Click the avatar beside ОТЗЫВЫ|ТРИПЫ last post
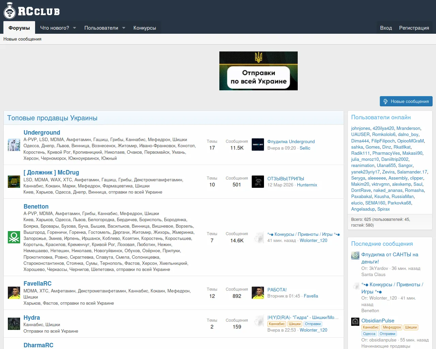 click(x=258, y=182)
